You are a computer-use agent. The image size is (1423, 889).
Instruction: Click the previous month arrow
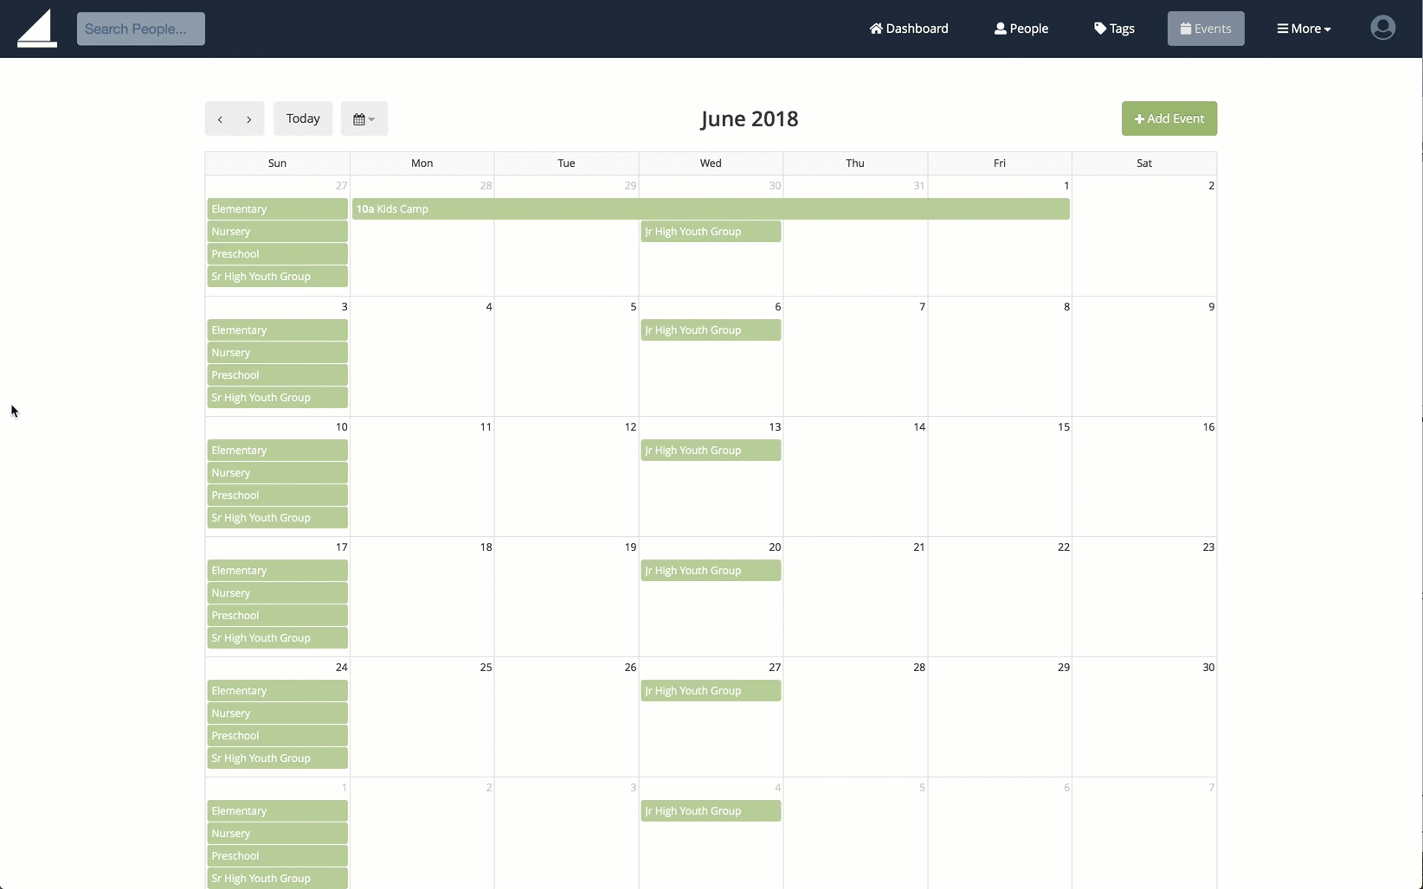[x=220, y=118]
